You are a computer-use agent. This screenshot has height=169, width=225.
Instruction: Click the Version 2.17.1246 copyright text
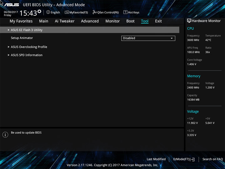click(x=112, y=165)
